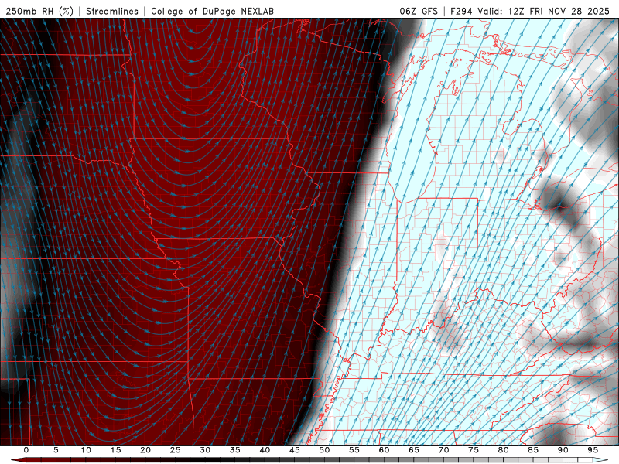Image resolution: width=619 pixels, height=464 pixels.
Task: Click the "35" value on color scale
Action: point(235,450)
